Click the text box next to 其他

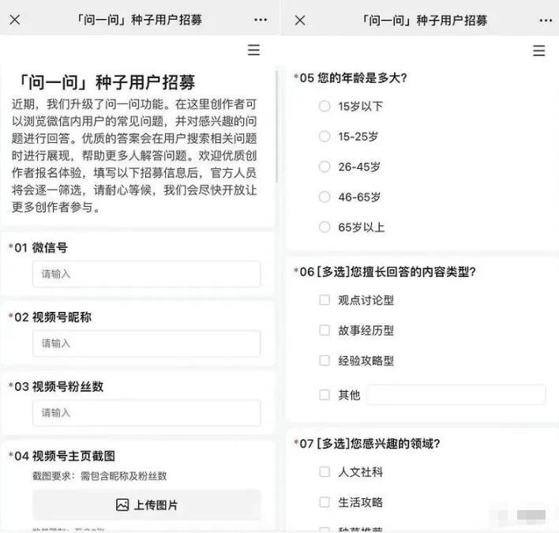[x=456, y=395]
